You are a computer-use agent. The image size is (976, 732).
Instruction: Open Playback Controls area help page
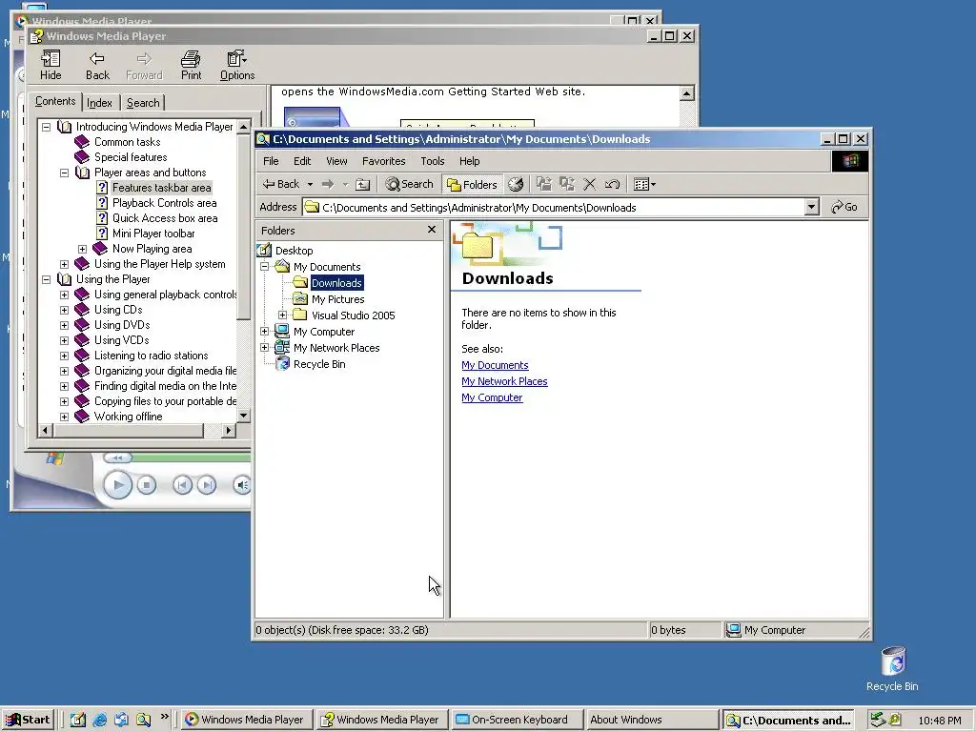pos(164,203)
